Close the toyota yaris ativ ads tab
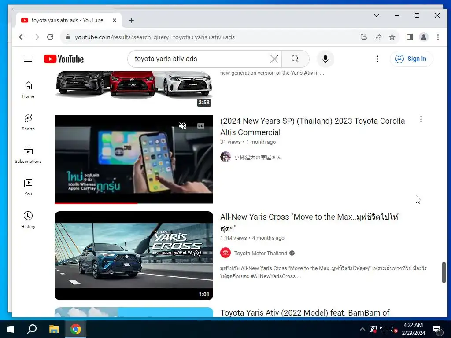Viewport: 451px width, 338px height. 114,20
